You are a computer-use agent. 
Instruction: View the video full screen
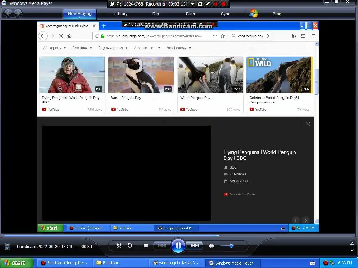pos(352,243)
